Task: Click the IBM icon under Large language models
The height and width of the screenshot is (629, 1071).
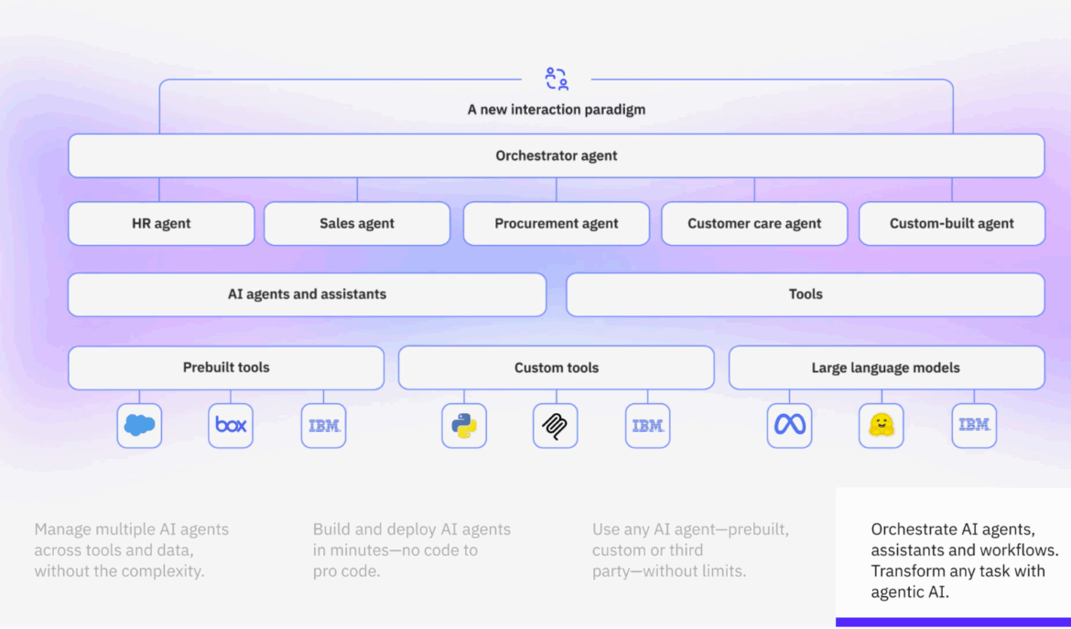Action: 974,425
